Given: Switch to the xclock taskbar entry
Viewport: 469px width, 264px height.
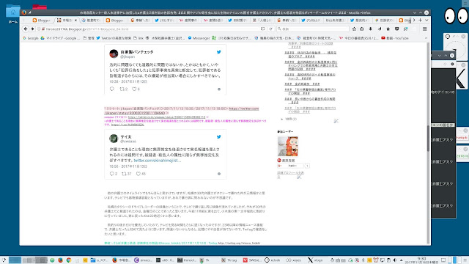Looking at the screenshot, I should coord(273,260).
